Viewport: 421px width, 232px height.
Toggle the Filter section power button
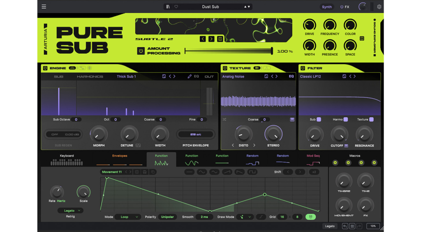point(303,68)
